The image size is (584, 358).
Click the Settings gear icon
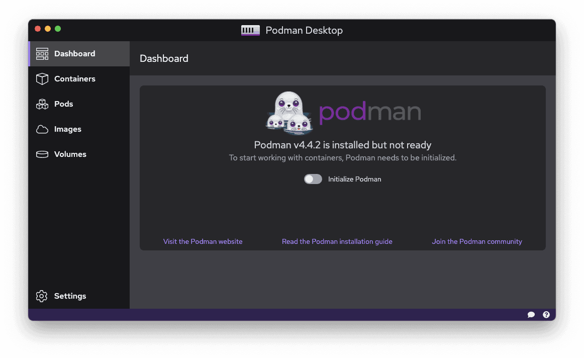click(42, 296)
